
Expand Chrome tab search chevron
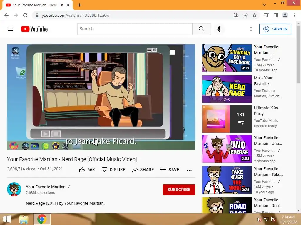click(264, 5)
